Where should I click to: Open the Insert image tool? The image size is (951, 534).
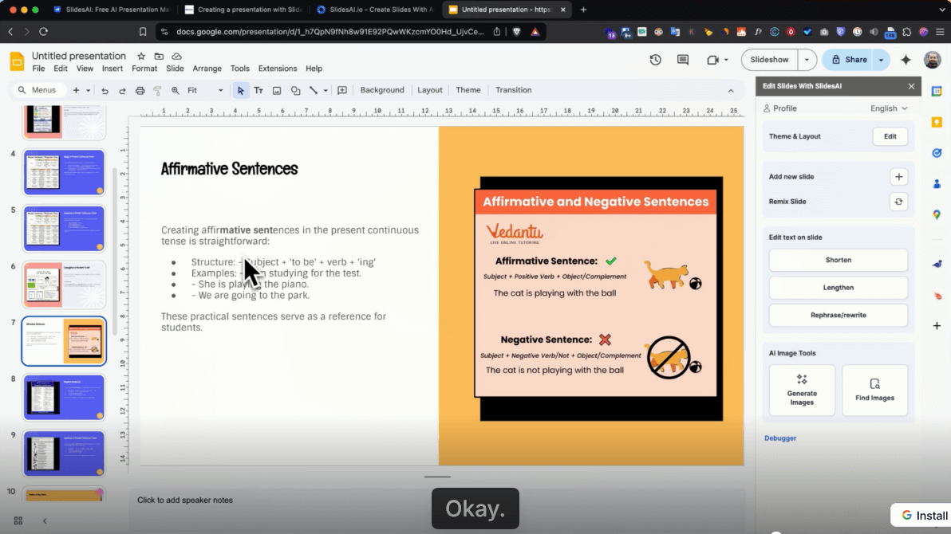(x=277, y=90)
